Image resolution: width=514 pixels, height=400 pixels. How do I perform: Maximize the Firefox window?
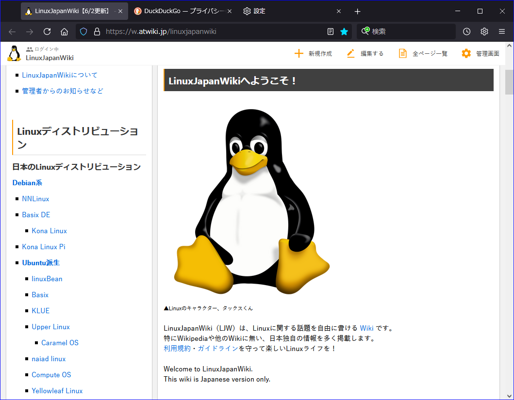480,11
